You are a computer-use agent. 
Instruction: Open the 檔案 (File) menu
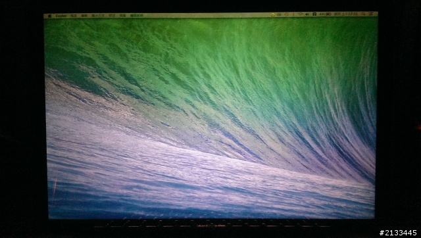[74, 16]
